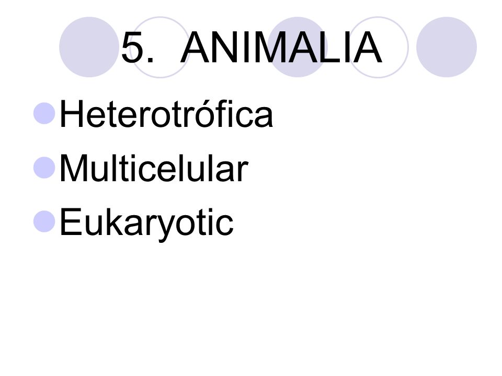
Task: Select the rightmost filled decorative circle
Action: click(x=446, y=47)
